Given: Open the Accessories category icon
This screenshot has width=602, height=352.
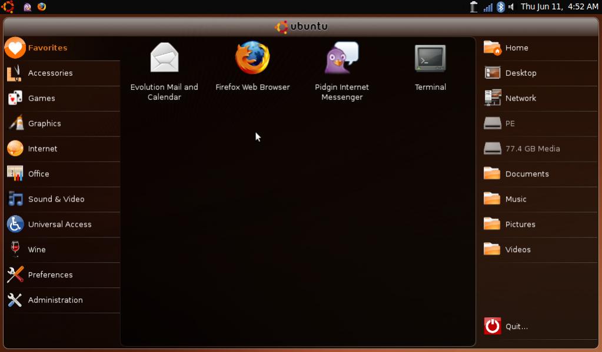Looking at the screenshot, I should tap(15, 73).
